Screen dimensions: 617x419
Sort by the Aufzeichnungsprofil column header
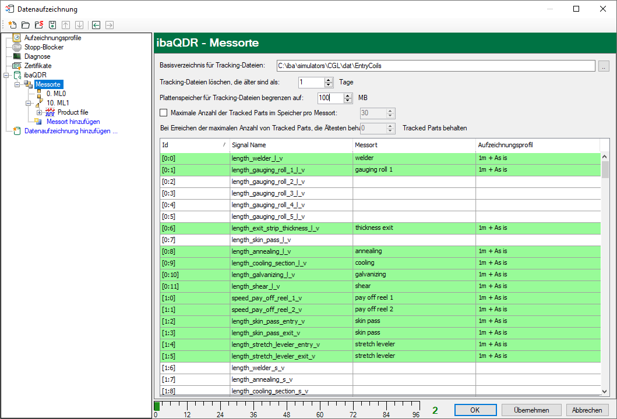click(538, 145)
